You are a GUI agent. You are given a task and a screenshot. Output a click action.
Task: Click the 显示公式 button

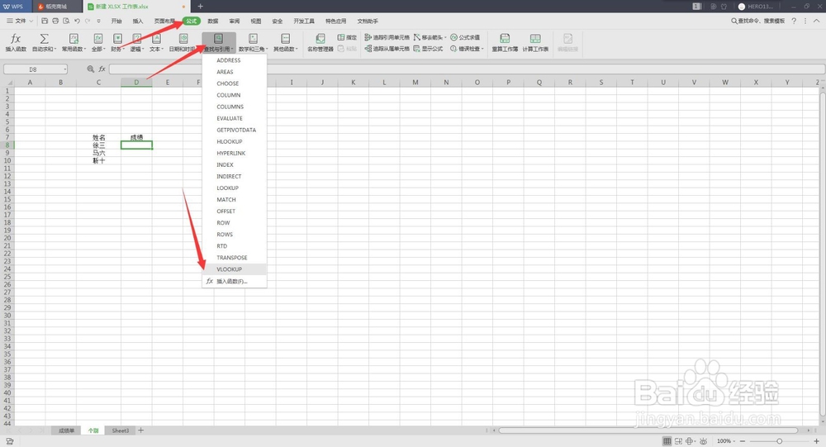[x=428, y=49]
